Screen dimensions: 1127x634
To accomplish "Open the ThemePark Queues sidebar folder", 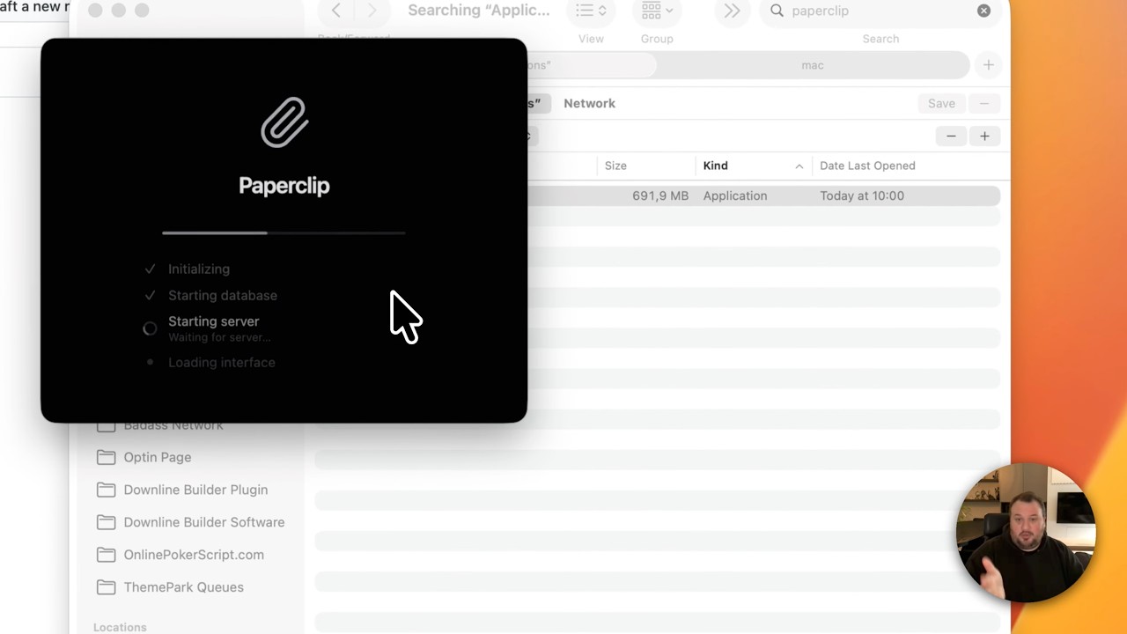I will [x=183, y=587].
